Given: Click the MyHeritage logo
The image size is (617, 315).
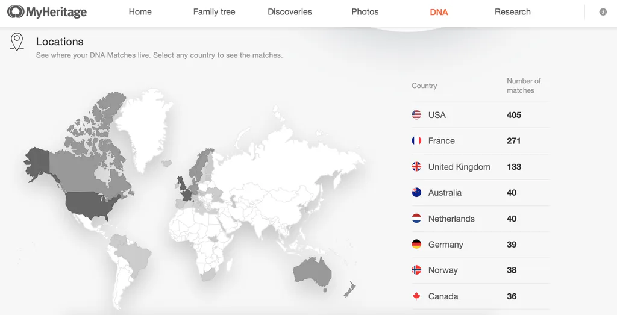Looking at the screenshot, I should pyautogui.click(x=47, y=12).
